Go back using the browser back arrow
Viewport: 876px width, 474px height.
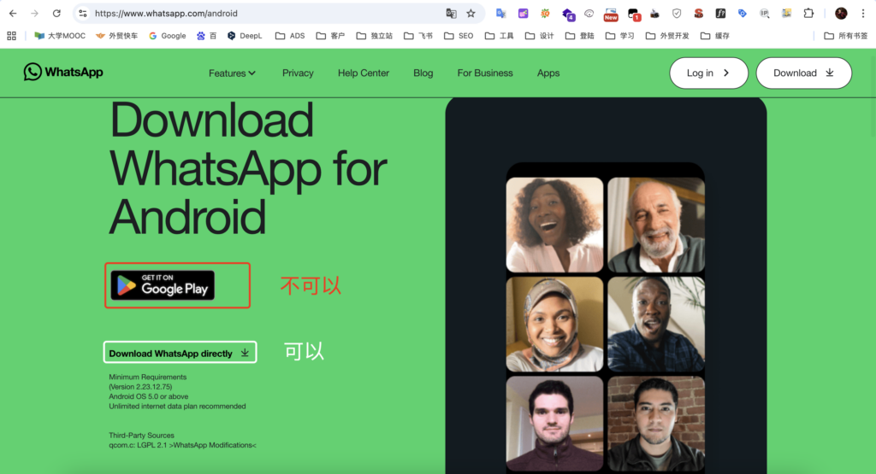tap(13, 14)
